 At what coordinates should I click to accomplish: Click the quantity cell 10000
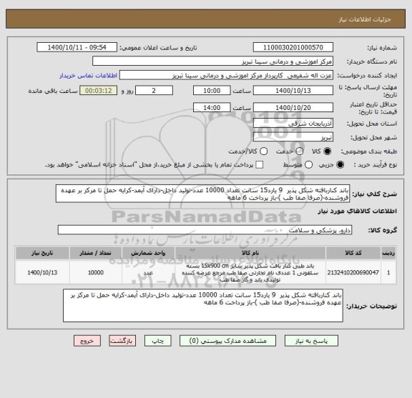96,273
